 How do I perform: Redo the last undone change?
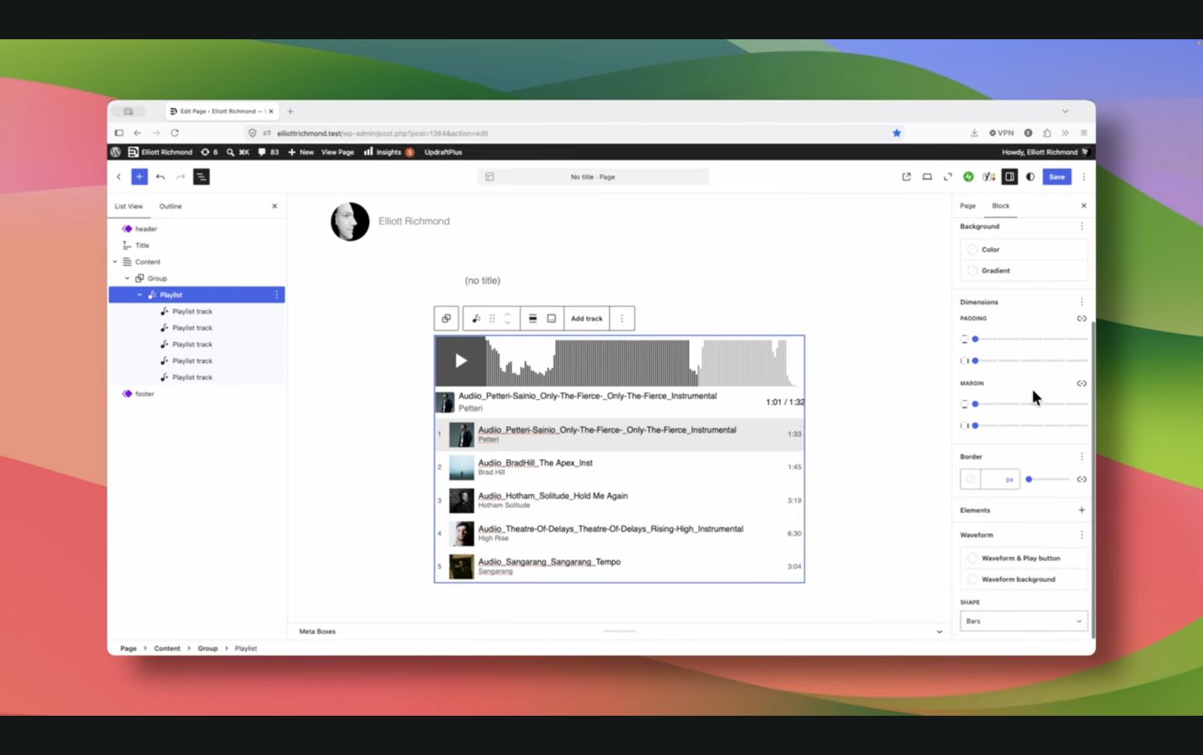coord(181,177)
